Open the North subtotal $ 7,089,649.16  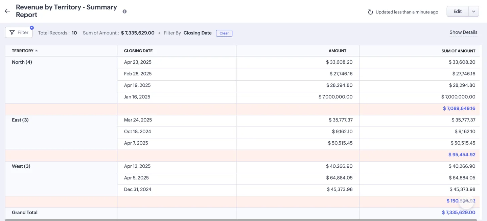459,109
